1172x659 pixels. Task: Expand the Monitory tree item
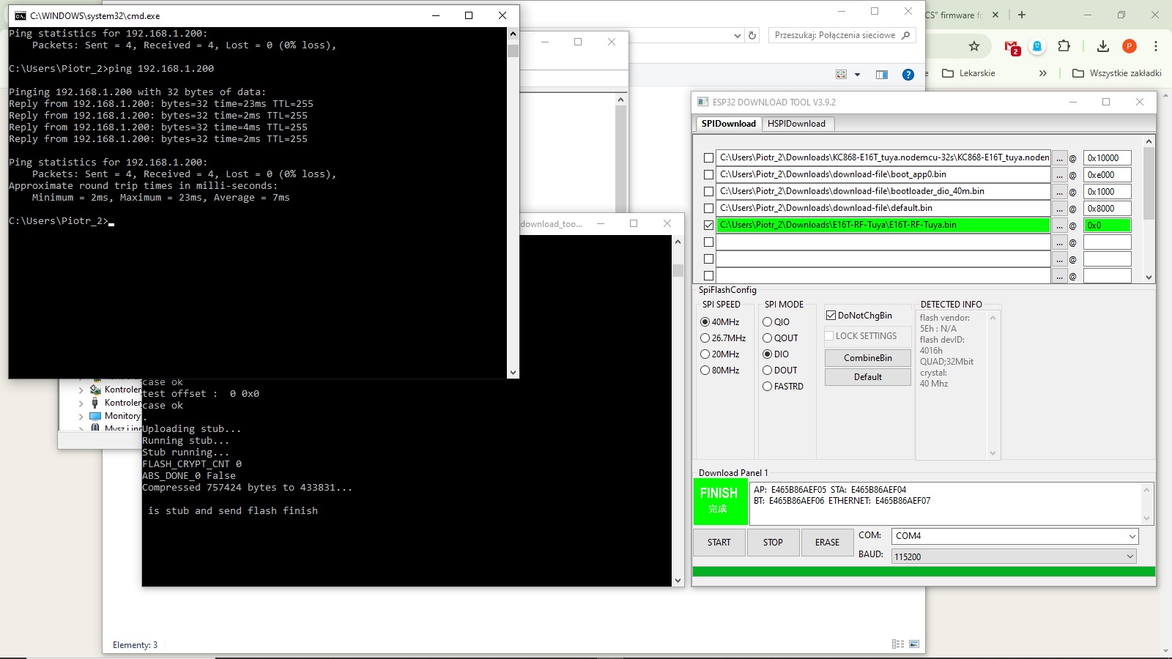(81, 416)
